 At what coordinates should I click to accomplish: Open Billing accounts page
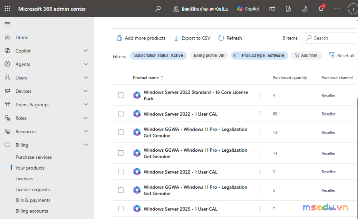[32, 211]
